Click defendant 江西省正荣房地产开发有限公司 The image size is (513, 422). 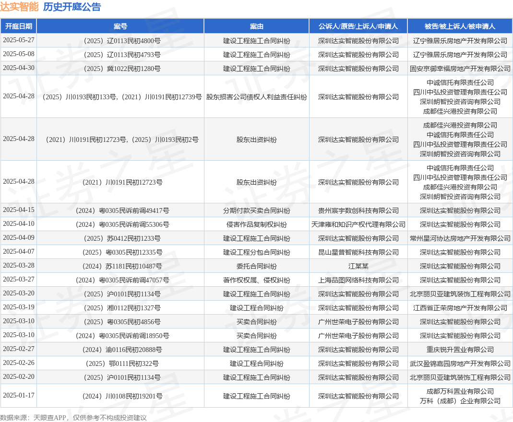460,308
